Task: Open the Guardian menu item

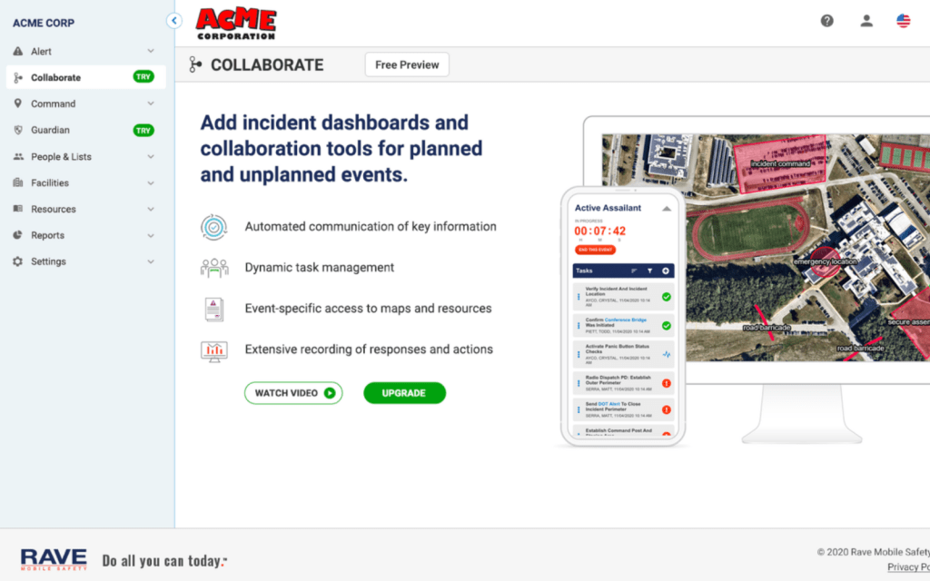Action: coord(51,130)
